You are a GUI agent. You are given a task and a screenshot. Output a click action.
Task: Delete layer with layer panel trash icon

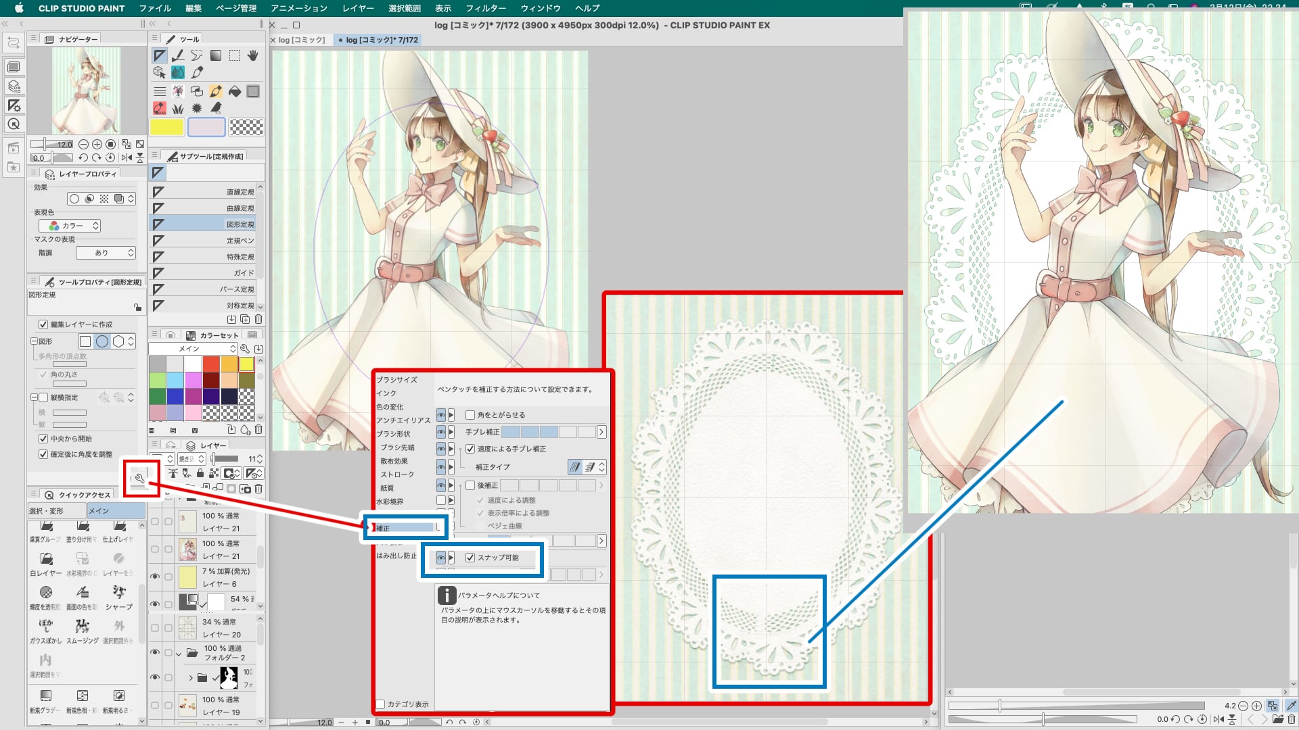point(258,488)
